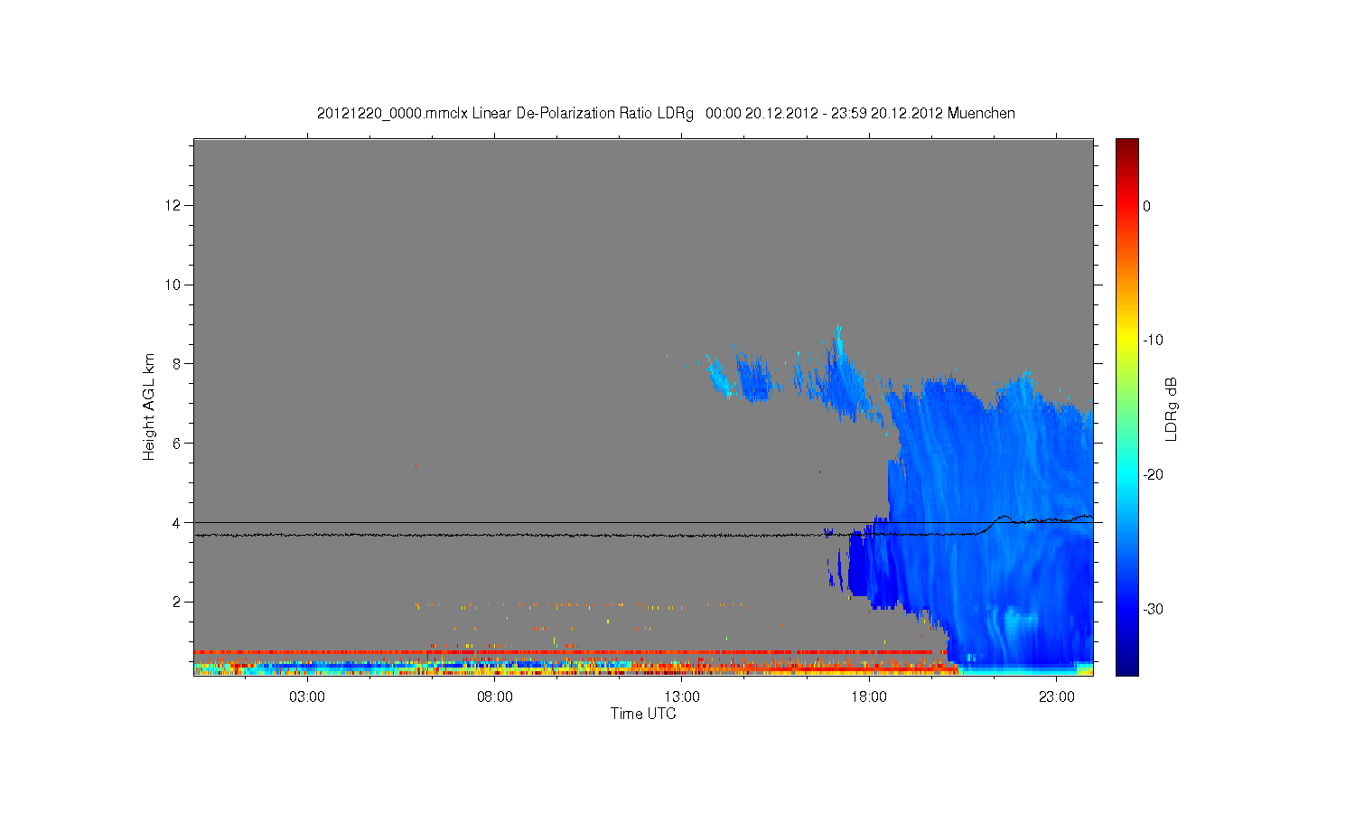Click the height tick label 2
Screen dimensions: 1355x813
point(178,602)
